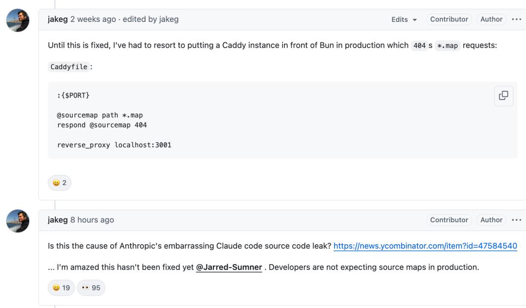The width and height of the screenshot is (526, 308).
Task: Click the '2 weeks ago' timestamp
Action: pyautogui.click(x=93, y=19)
